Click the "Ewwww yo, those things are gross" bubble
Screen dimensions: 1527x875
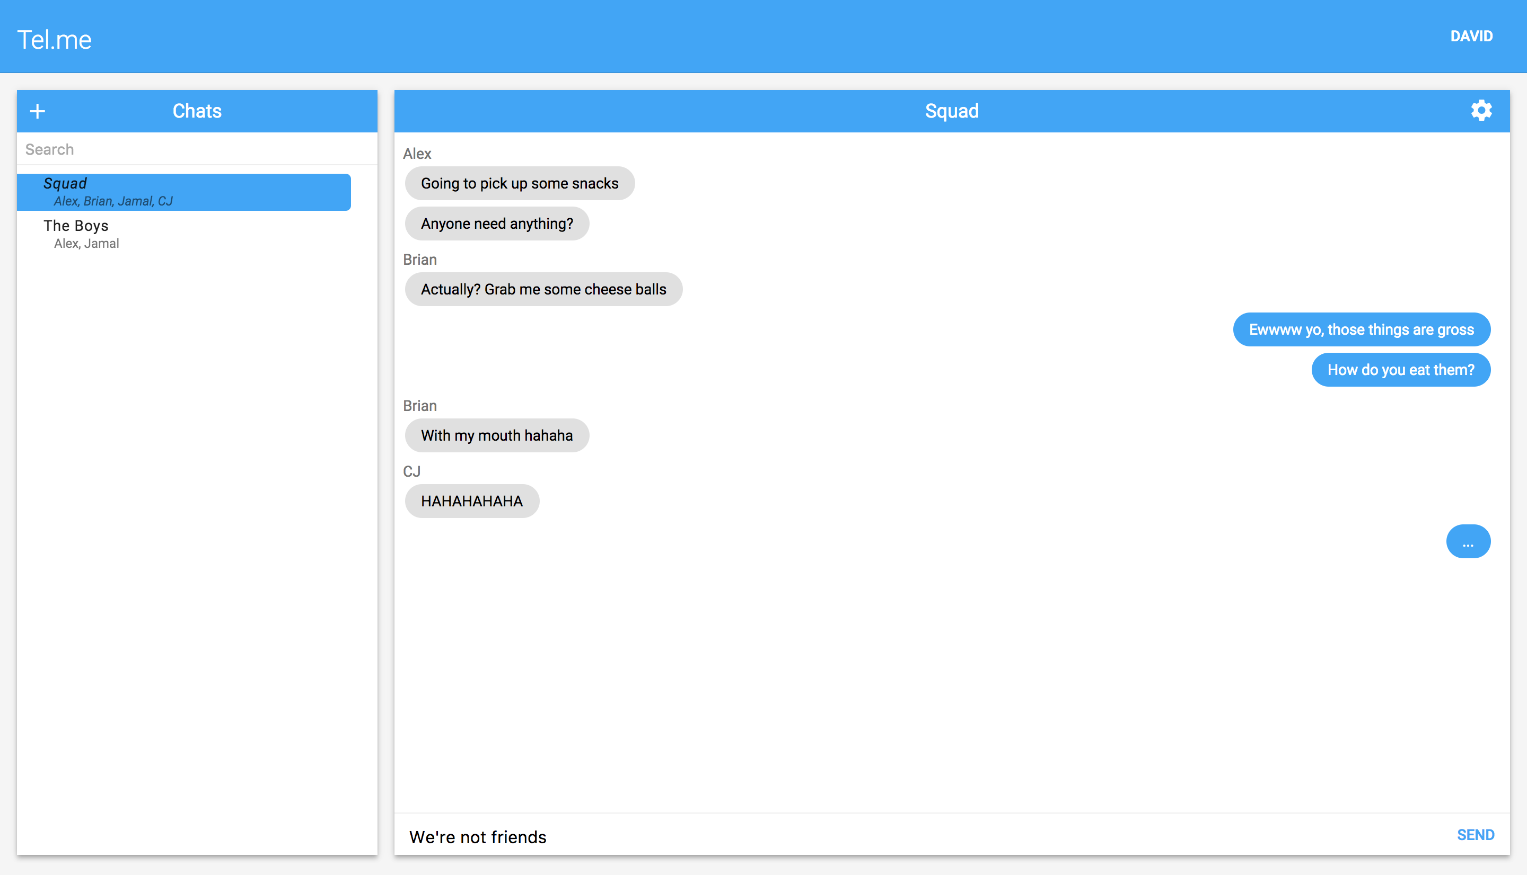[1361, 329]
